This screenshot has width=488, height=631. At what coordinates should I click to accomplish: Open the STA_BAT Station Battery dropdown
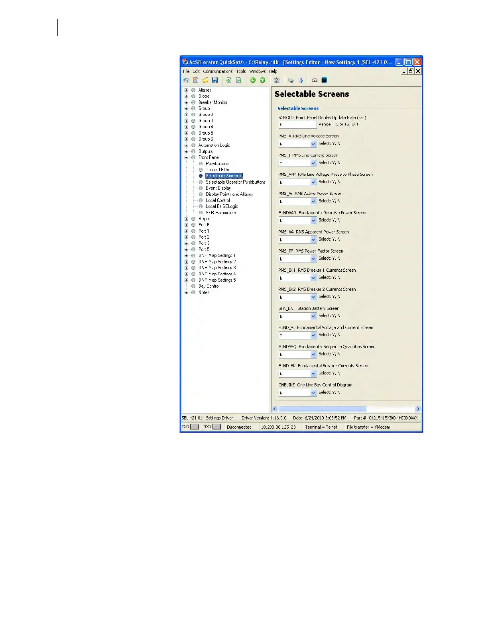click(x=313, y=316)
